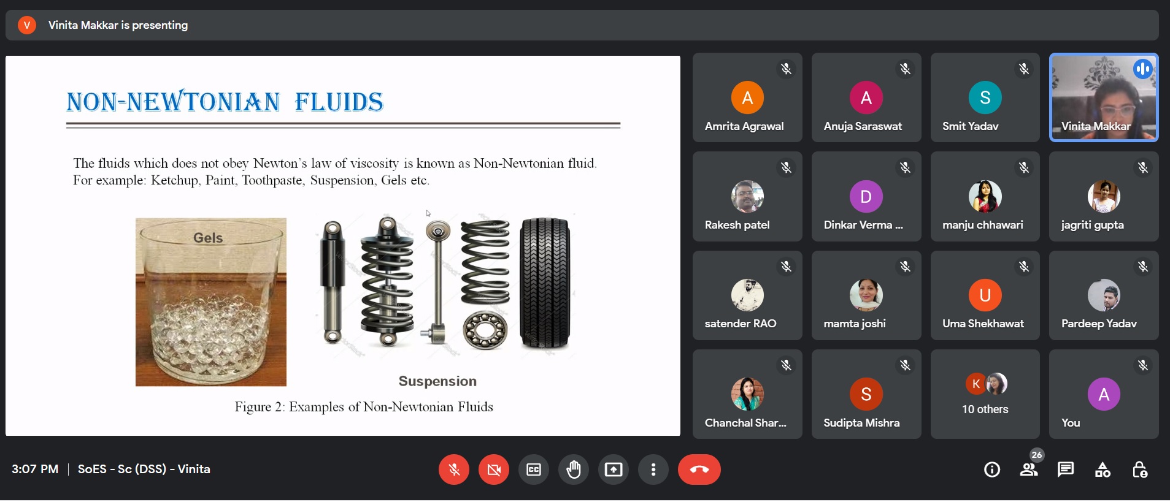Turn on the camera
The width and height of the screenshot is (1170, 502).
click(494, 470)
